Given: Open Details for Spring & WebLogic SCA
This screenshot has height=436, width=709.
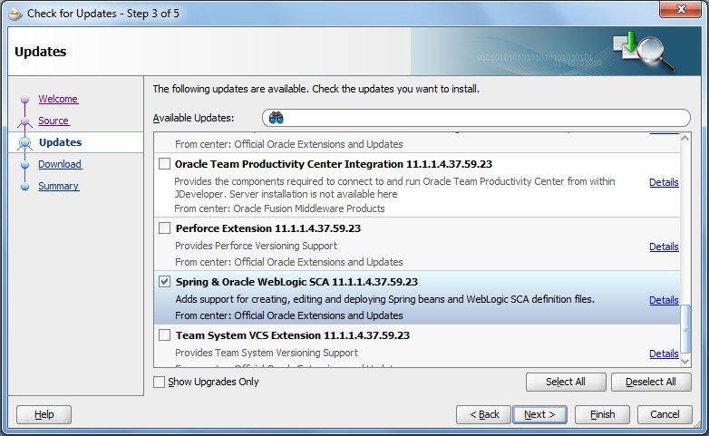Looking at the screenshot, I should coord(664,300).
